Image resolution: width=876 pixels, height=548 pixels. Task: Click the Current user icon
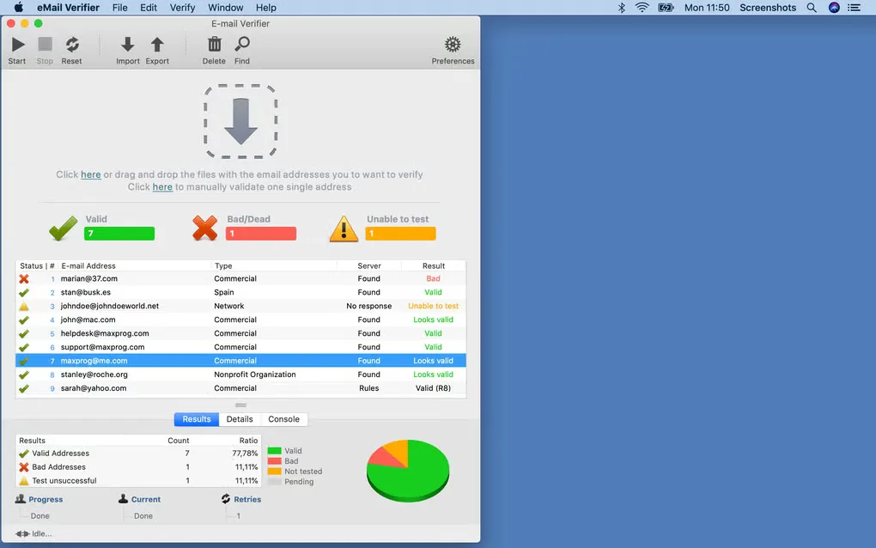point(124,499)
